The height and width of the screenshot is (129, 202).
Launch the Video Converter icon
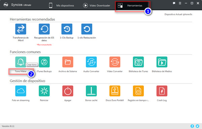[115, 62]
